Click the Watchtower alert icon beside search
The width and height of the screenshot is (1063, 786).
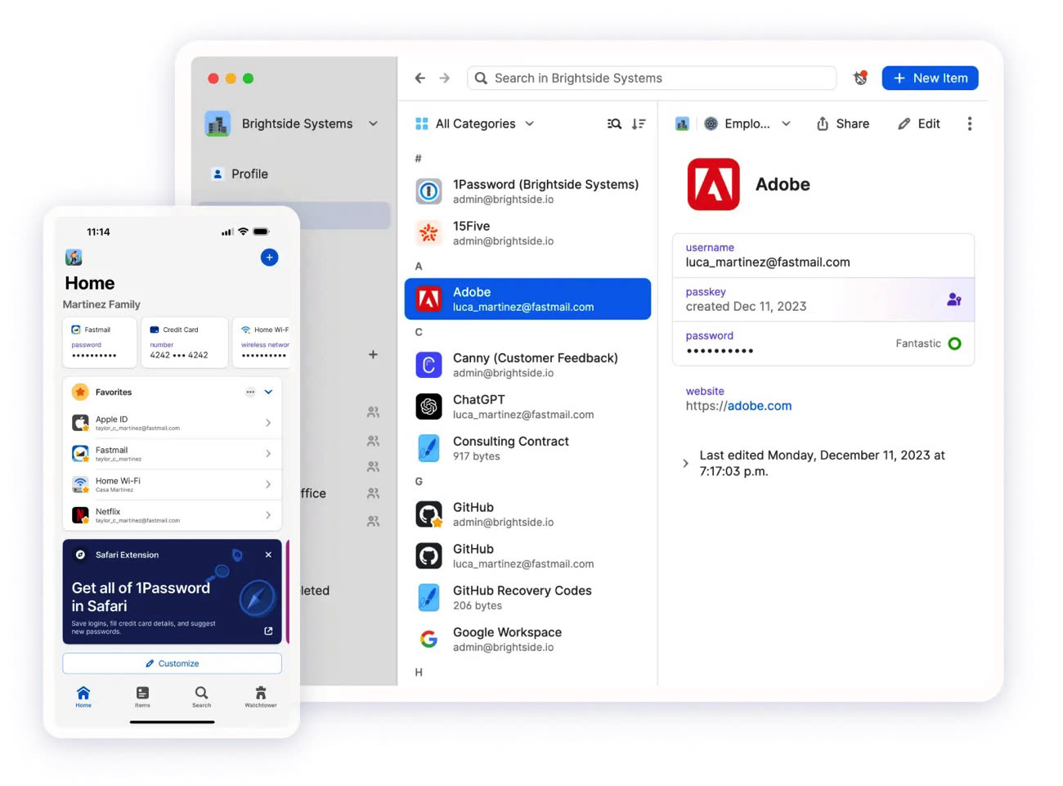859,78
